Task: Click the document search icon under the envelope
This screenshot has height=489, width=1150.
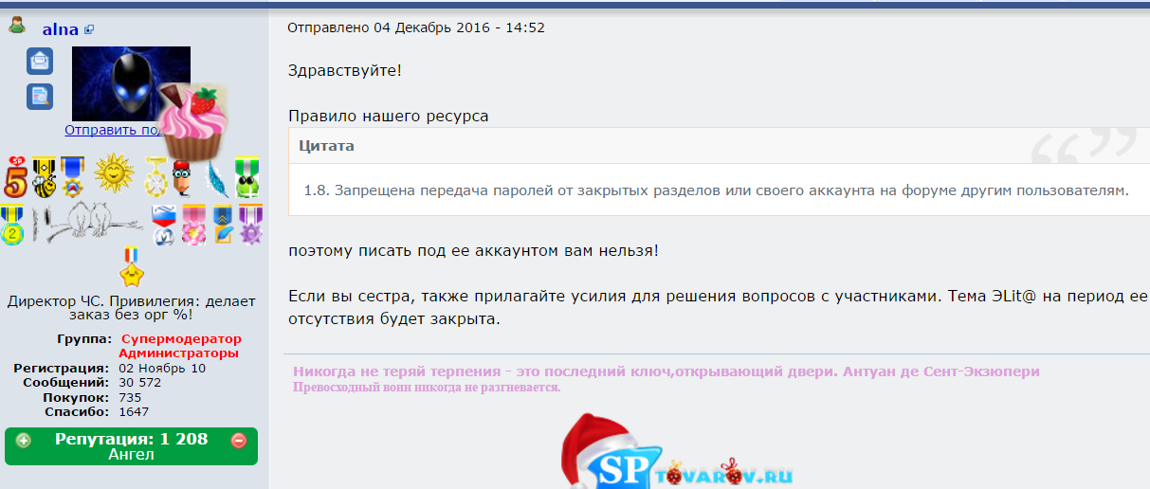Action: pos(40,97)
